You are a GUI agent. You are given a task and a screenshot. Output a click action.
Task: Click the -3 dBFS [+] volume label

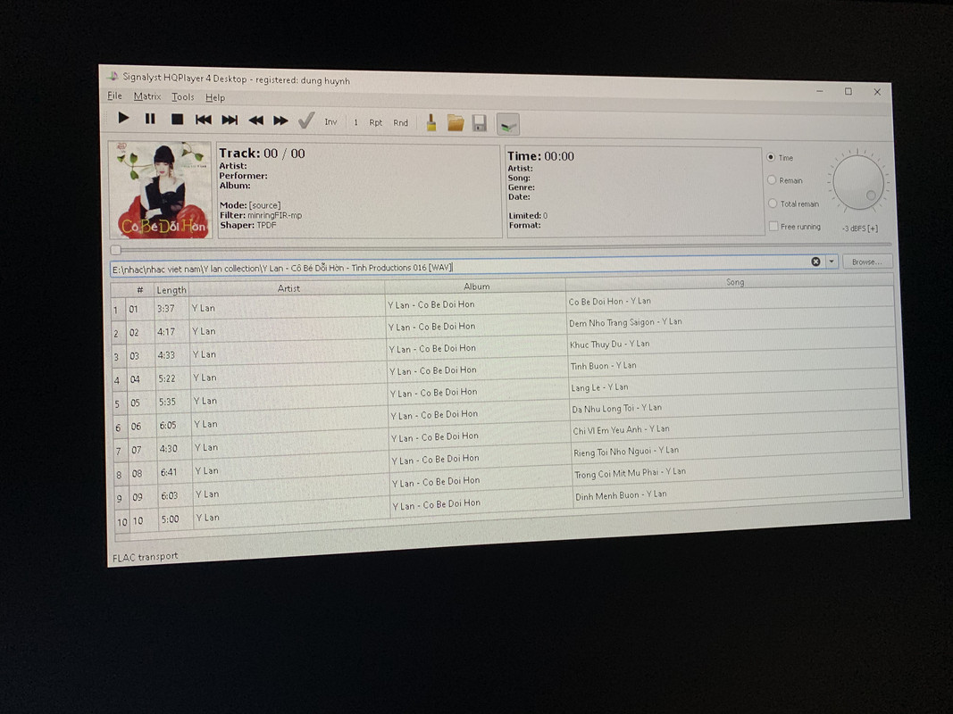tap(860, 228)
